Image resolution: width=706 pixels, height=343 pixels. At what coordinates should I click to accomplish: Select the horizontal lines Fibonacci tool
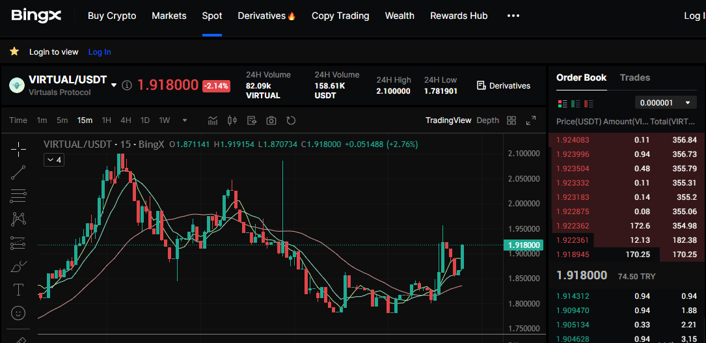click(x=18, y=196)
